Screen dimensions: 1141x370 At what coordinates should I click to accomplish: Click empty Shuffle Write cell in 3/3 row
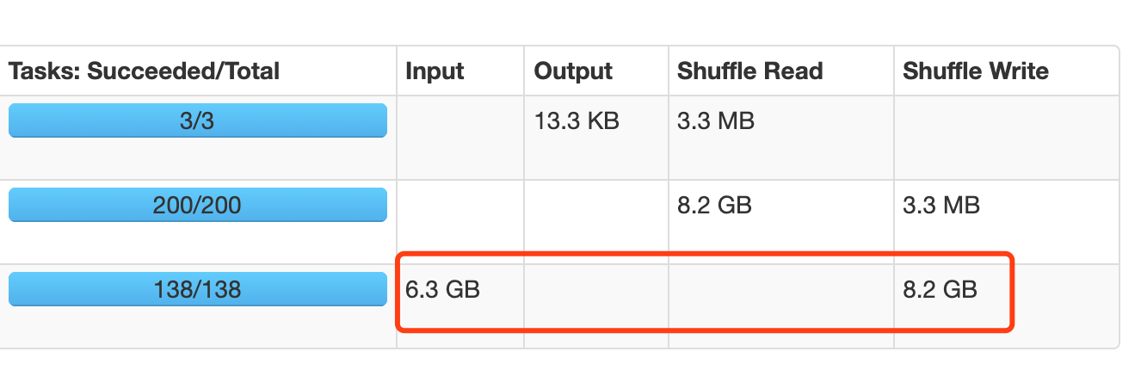click(x=1005, y=138)
